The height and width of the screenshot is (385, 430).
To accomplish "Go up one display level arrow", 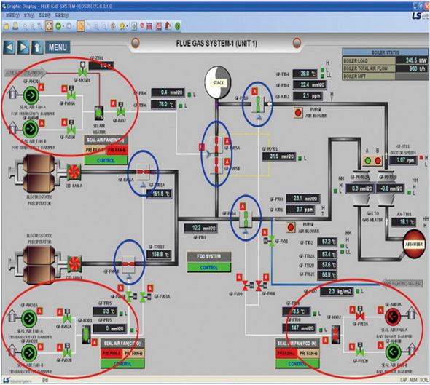I will 36,47.
